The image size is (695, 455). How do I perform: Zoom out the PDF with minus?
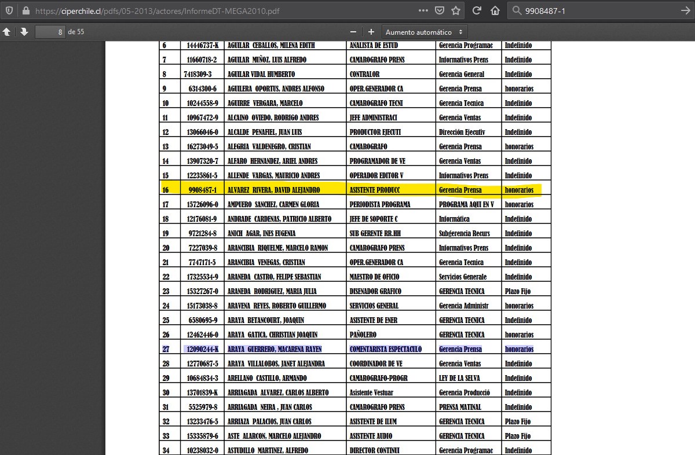click(353, 32)
